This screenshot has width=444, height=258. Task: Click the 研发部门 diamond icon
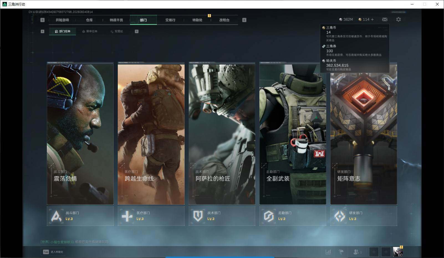[340, 216]
